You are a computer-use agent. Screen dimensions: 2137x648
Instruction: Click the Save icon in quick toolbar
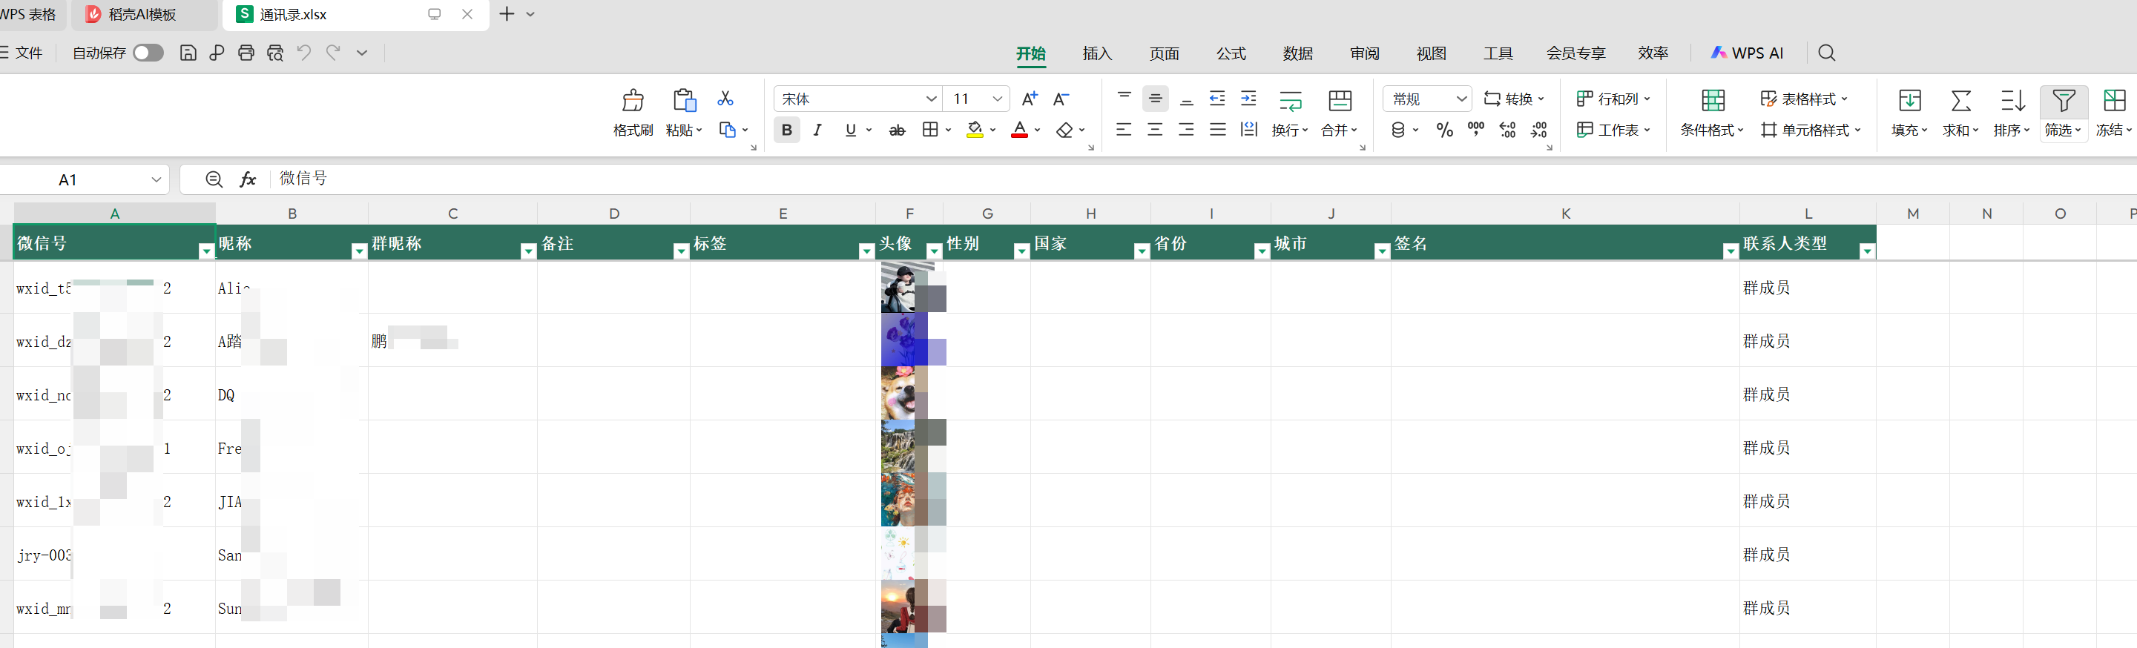(188, 53)
